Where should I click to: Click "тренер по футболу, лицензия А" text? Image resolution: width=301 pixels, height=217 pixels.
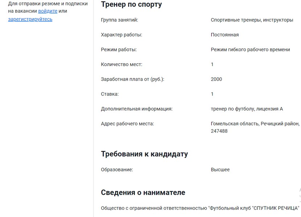247,109
